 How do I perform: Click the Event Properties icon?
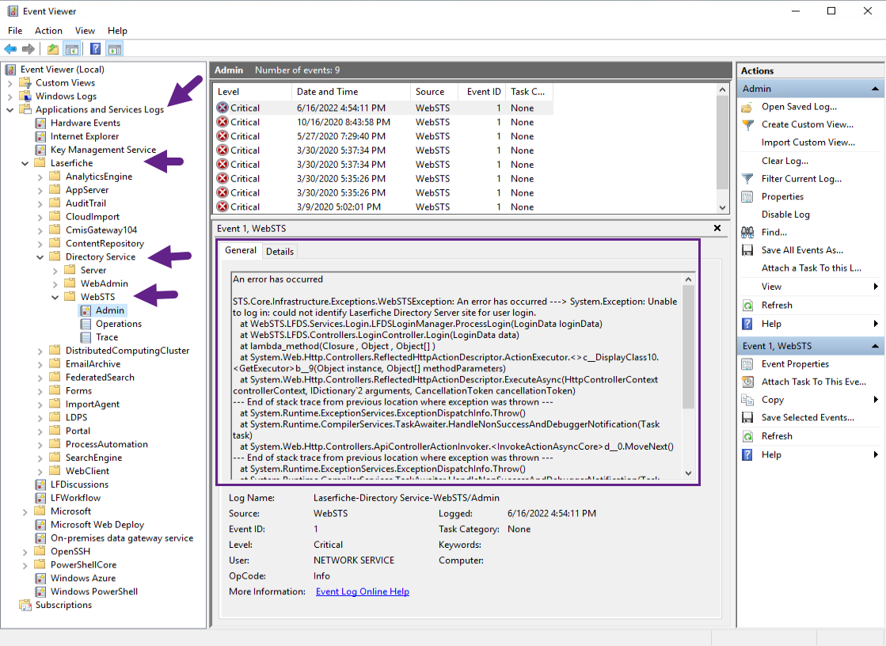pos(747,364)
